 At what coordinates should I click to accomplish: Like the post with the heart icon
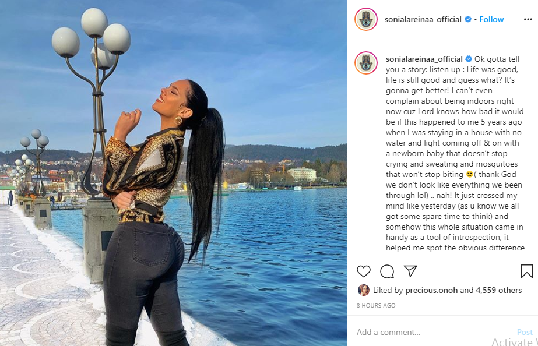tap(363, 271)
